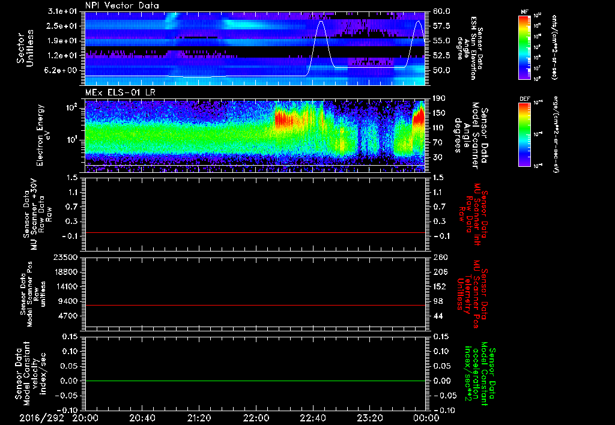
Task: Click the 23:20 time axis label
Action: point(369,417)
